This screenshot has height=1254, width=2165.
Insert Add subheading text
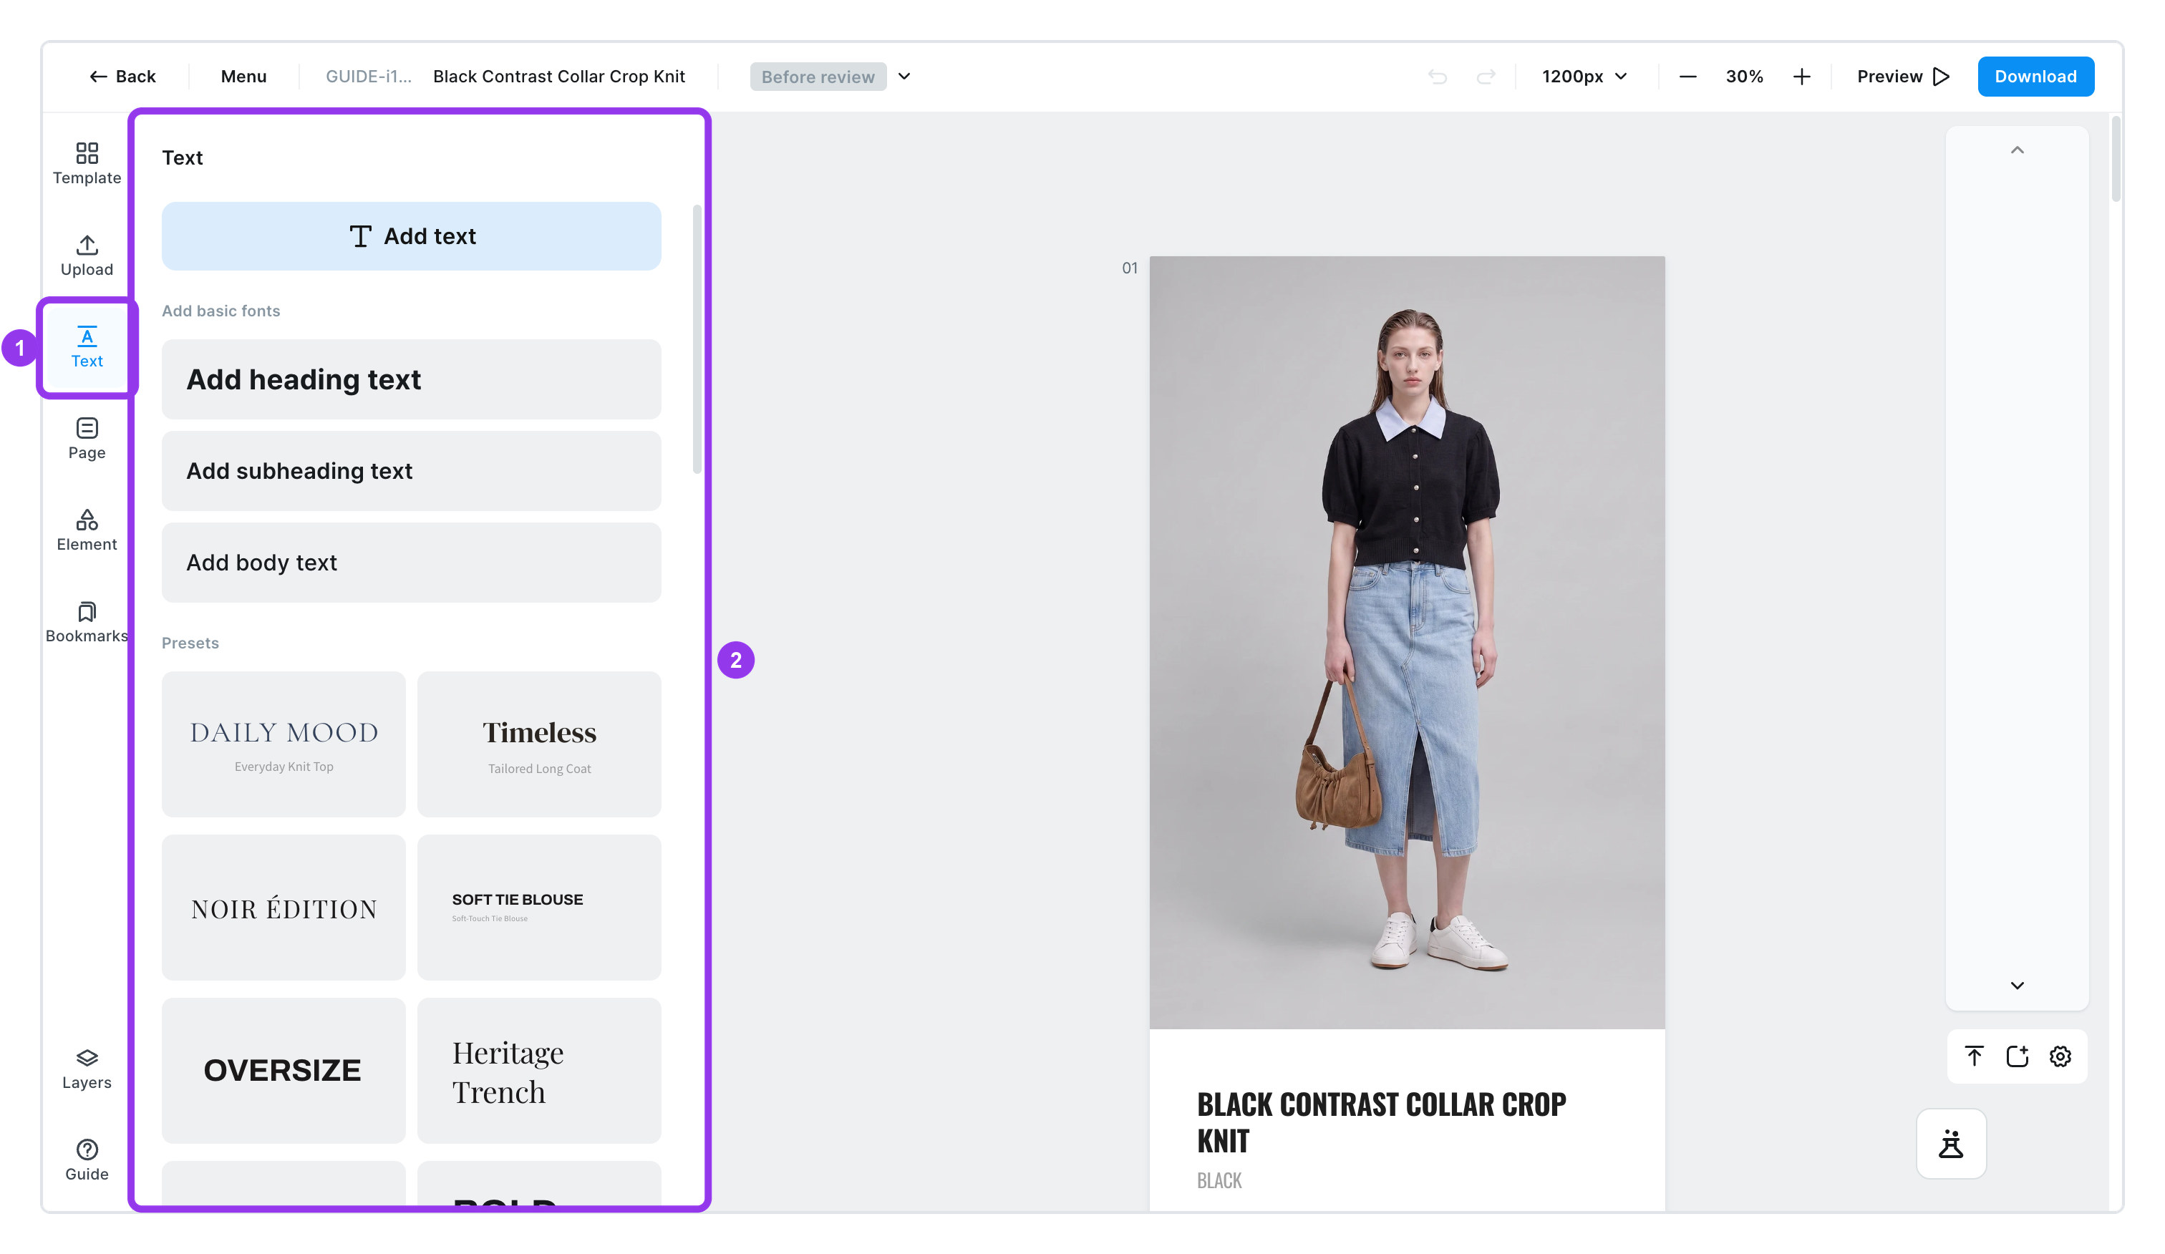pos(412,471)
